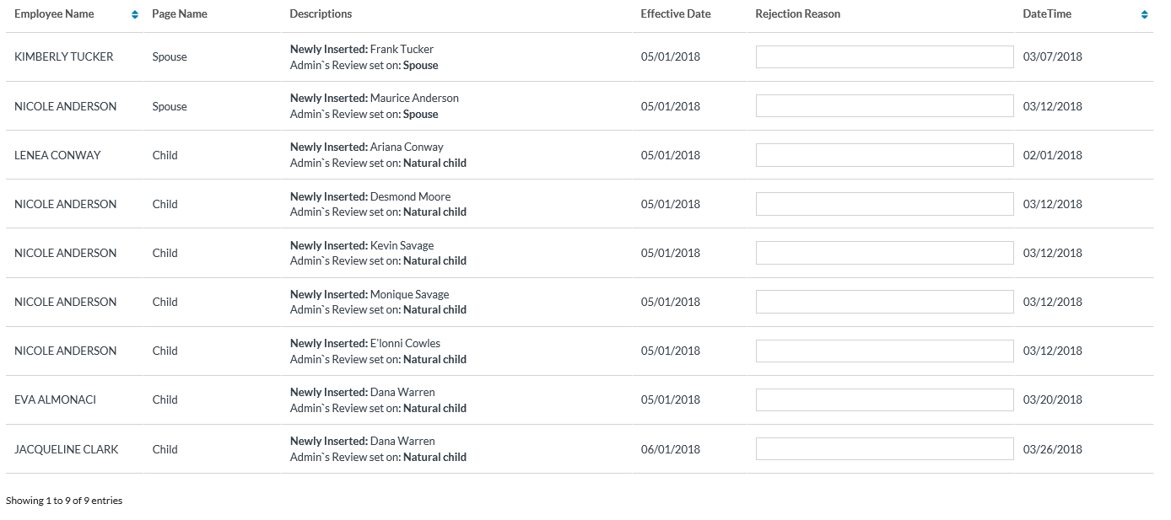Click the Descriptions column header
The height and width of the screenshot is (520, 1171).
click(321, 14)
